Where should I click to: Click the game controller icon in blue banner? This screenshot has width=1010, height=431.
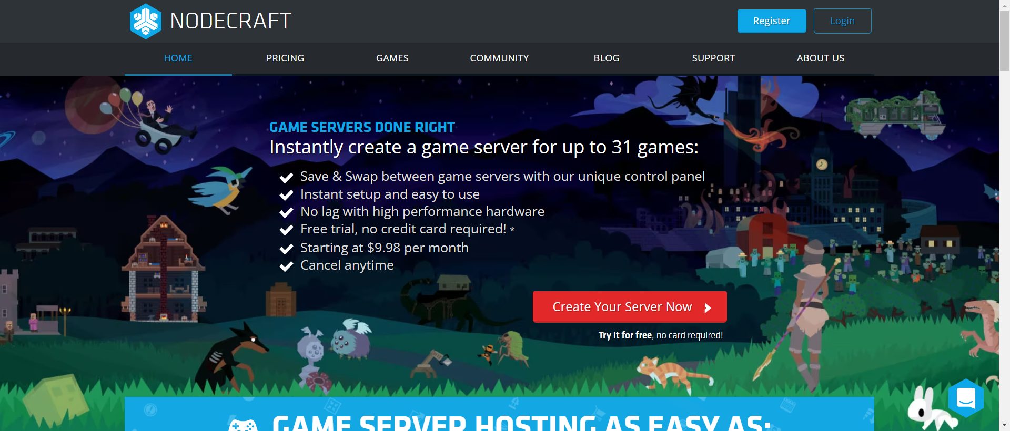pos(243,425)
